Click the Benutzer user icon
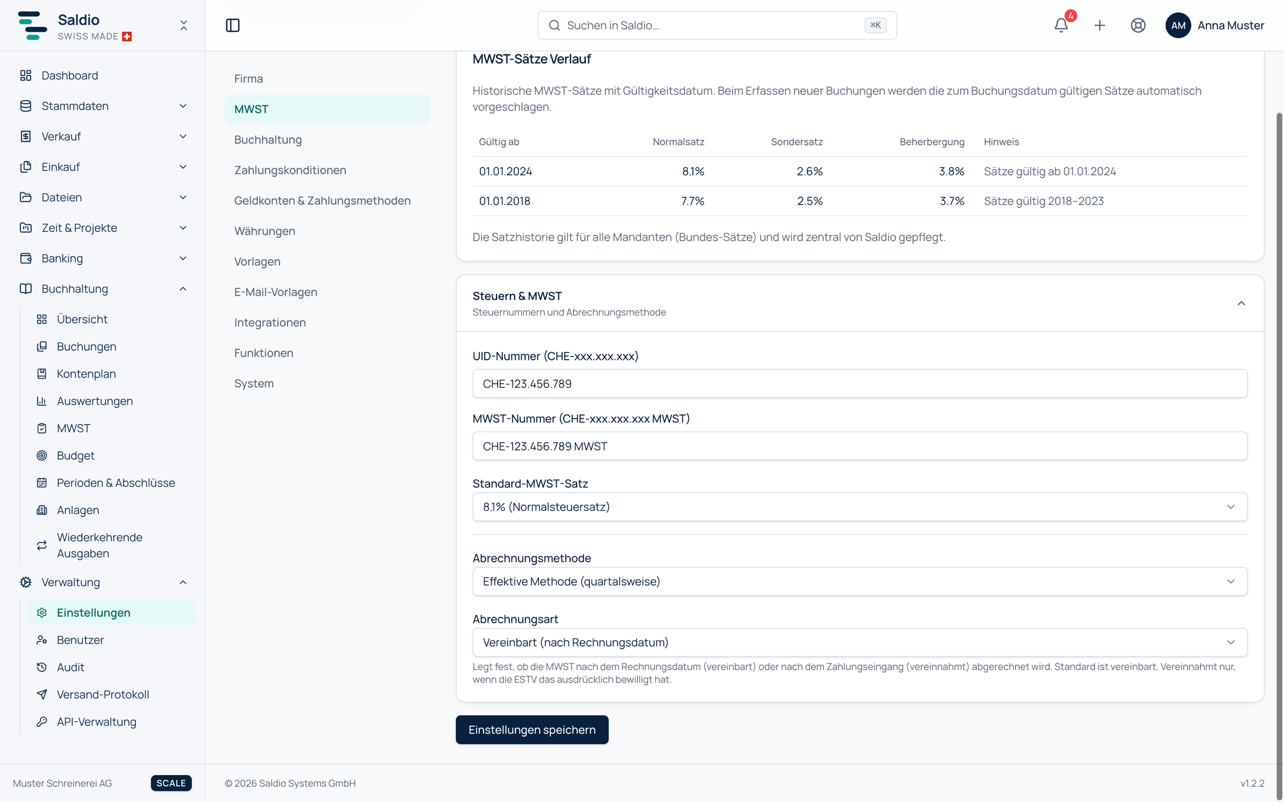This screenshot has height=802, width=1284. pyautogui.click(x=42, y=640)
